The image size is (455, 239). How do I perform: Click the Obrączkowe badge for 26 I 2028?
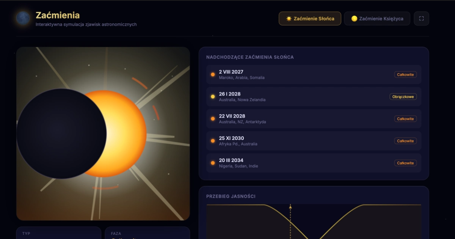point(403,97)
